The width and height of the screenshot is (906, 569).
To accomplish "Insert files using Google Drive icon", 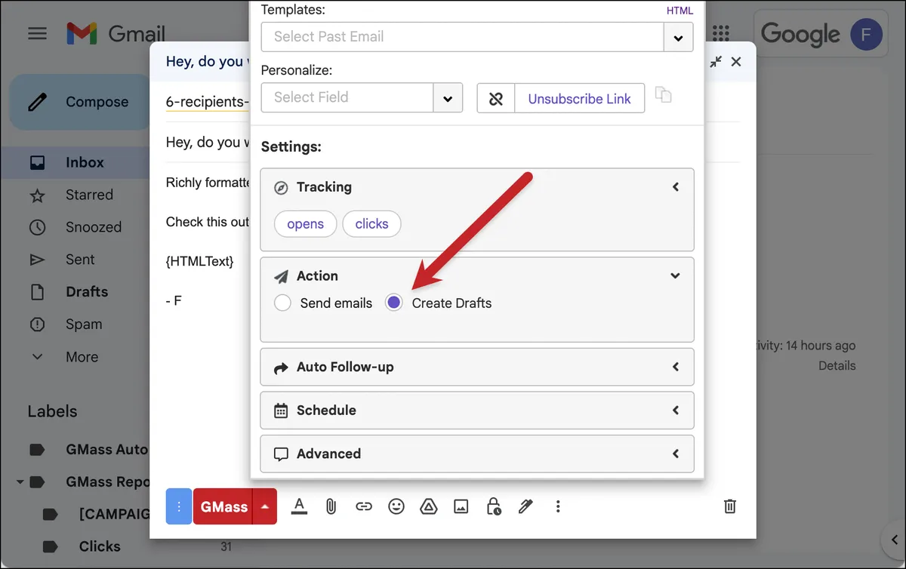I will point(429,506).
